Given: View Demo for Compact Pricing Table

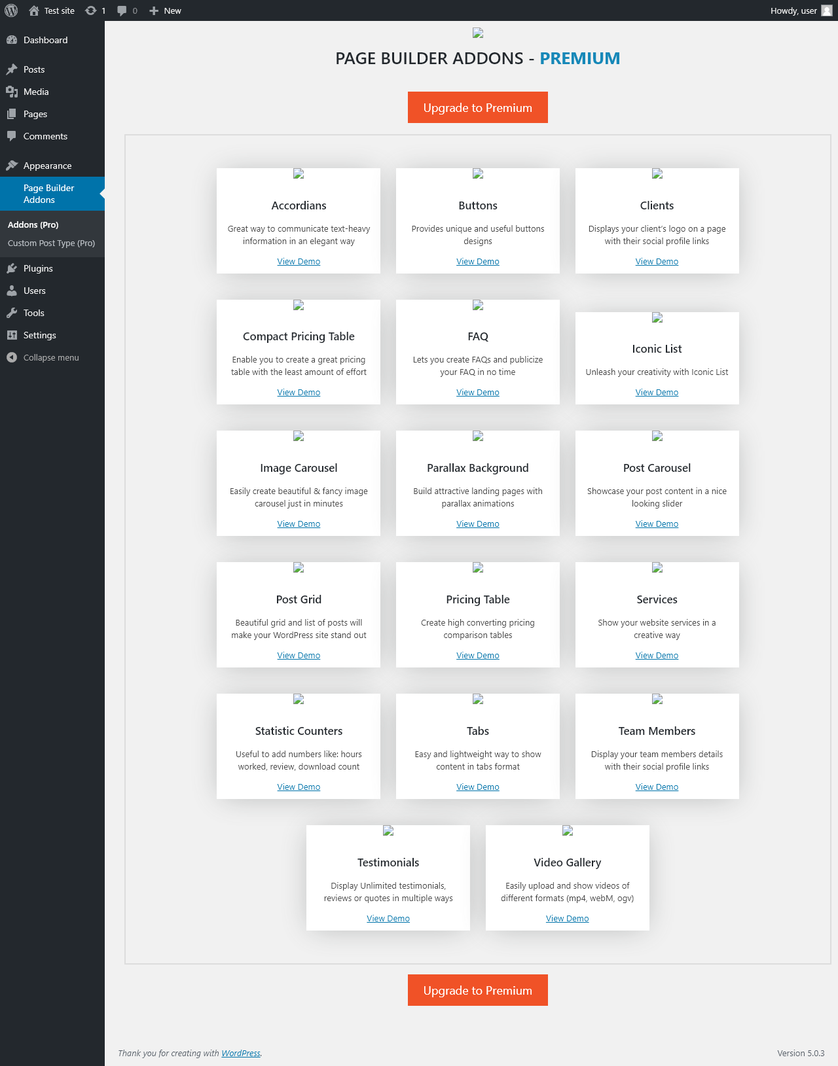Looking at the screenshot, I should point(299,392).
